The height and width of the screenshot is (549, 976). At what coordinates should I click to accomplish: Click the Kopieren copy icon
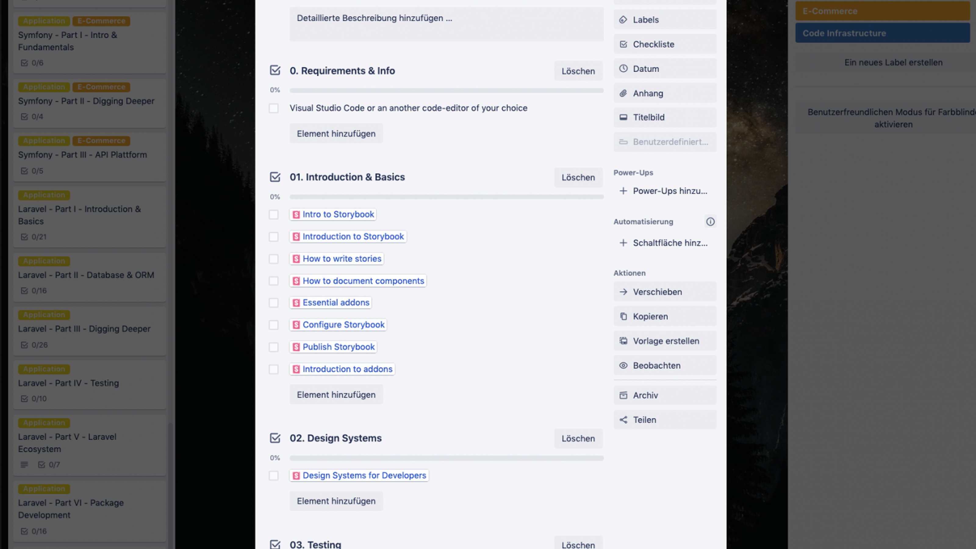pyautogui.click(x=623, y=316)
